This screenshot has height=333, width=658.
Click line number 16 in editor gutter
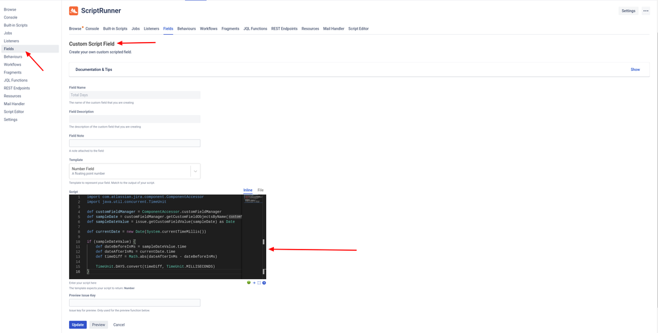(78, 272)
